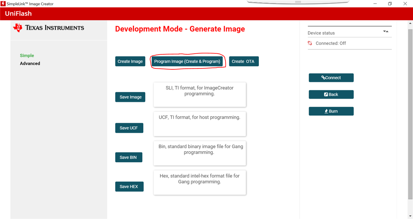The height and width of the screenshot is (219, 413).
Task: Click the Development Mode - Generate Image heading
Action: click(x=180, y=29)
